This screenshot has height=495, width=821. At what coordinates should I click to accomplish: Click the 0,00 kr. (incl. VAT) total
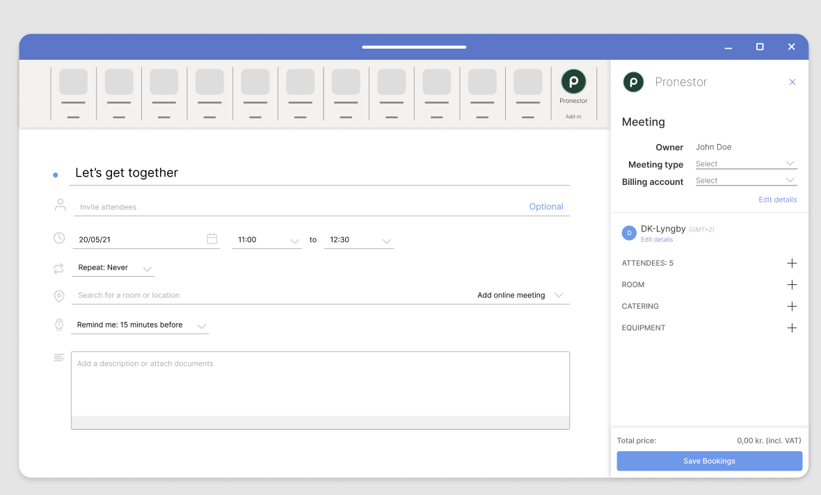pos(769,441)
